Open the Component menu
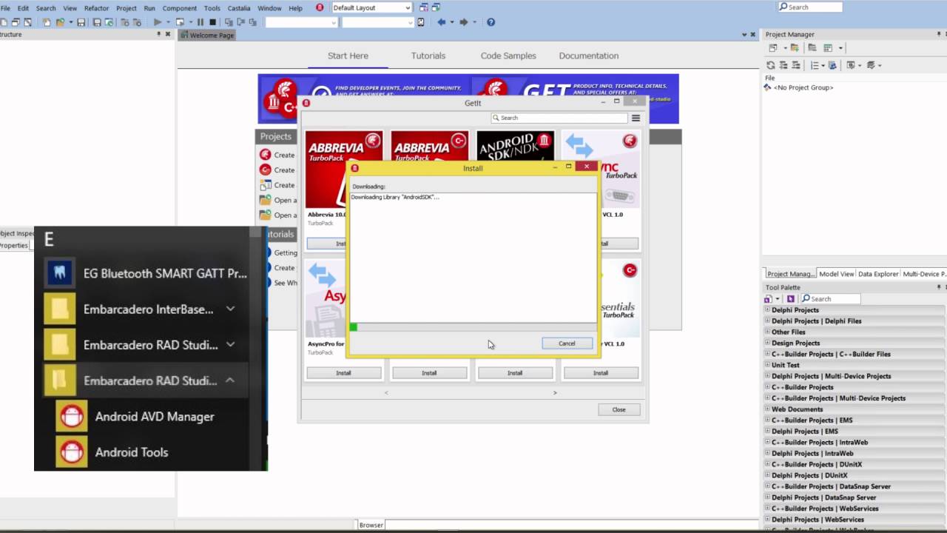This screenshot has height=533, width=947. click(180, 8)
